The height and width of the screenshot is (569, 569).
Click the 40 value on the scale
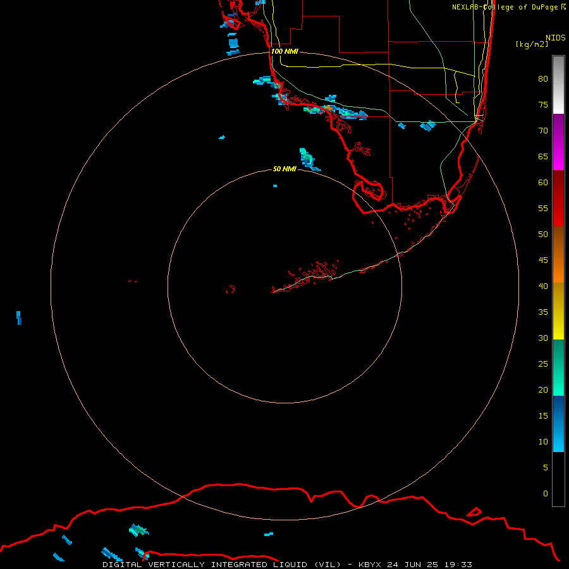543,286
